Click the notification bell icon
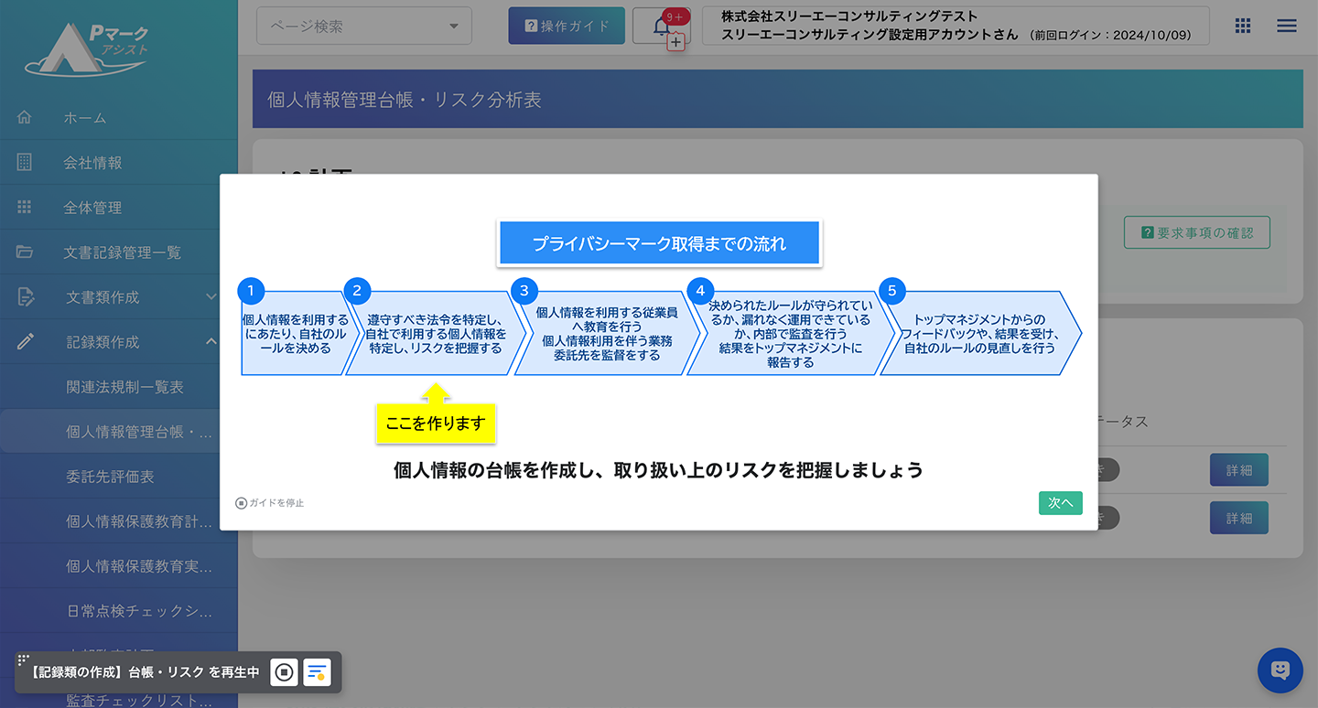Image resolution: width=1318 pixels, height=708 pixels. pyautogui.click(x=663, y=27)
